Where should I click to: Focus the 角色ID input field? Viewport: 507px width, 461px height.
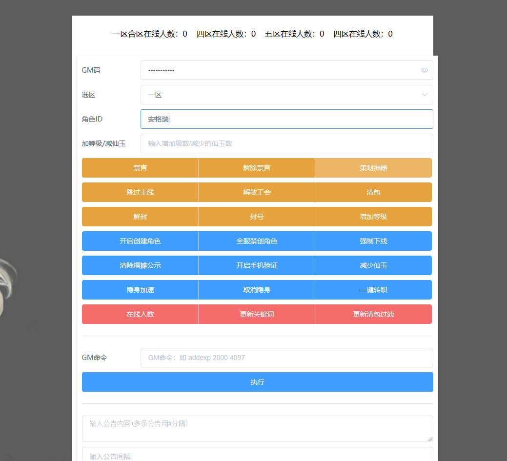tap(286, 119)
